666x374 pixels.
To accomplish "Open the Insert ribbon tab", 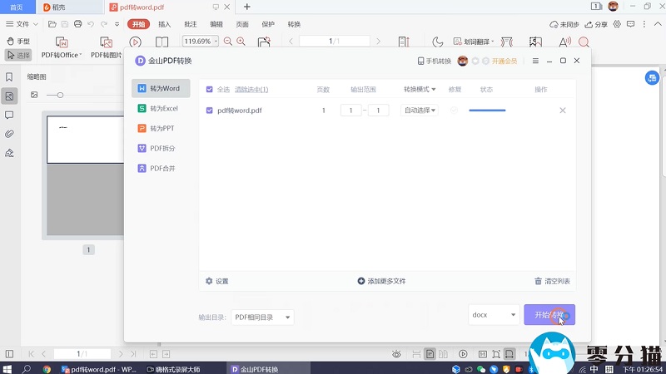I will [x=164, y=24].
